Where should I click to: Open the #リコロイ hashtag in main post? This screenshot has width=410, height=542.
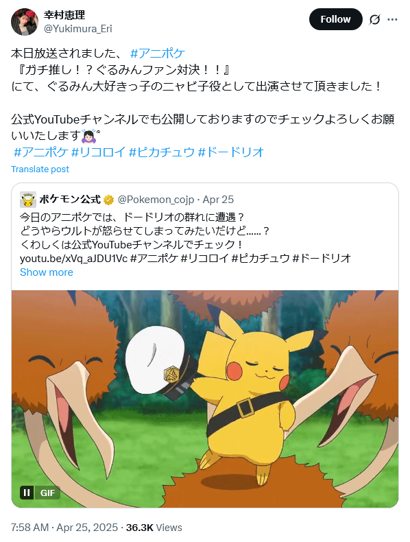[x=98, y=152]
